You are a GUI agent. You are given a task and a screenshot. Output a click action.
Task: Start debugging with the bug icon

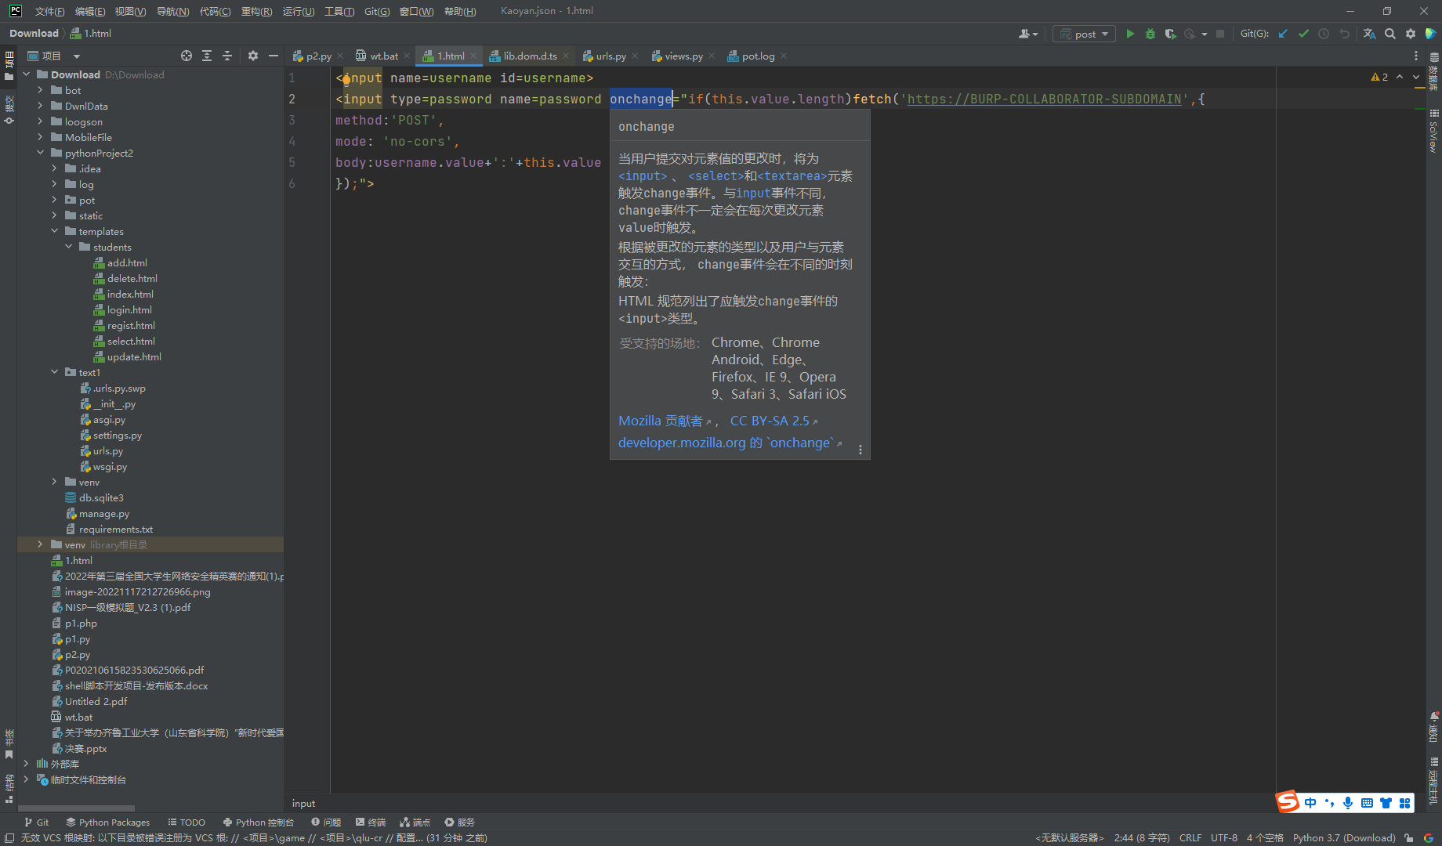[1150, 34]
